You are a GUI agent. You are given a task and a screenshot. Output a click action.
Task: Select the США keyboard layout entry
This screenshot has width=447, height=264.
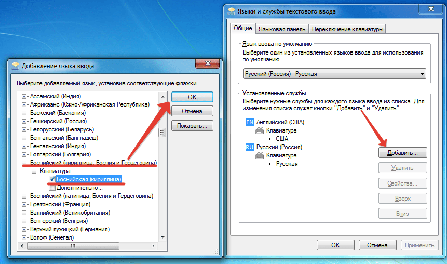[282, 139]
